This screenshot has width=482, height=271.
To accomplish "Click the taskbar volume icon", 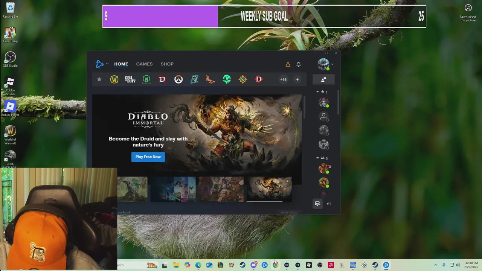I will point(458,265).
